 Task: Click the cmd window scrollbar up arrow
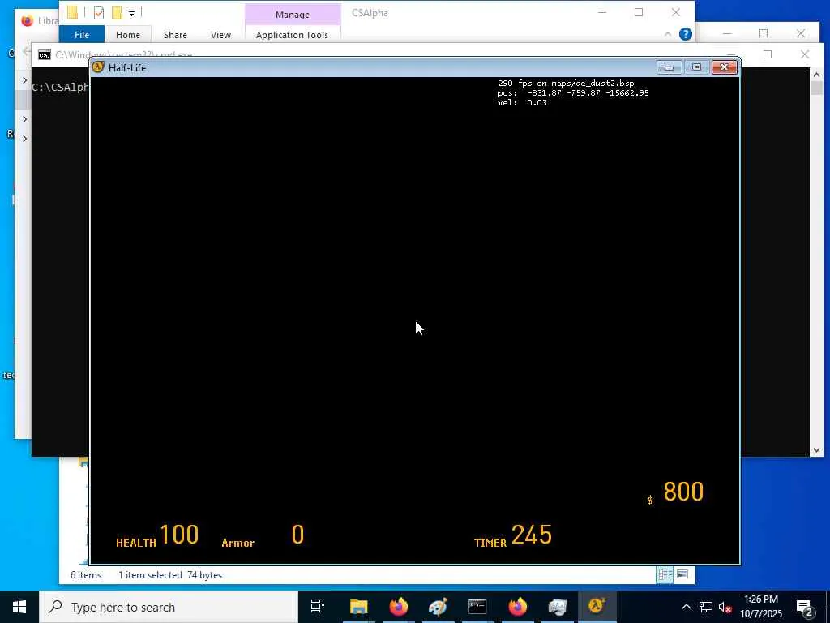[x=815, y=75]
